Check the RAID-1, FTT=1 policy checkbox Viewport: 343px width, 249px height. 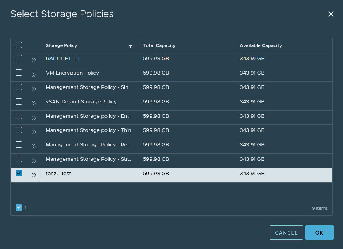(x=19, y=58)
